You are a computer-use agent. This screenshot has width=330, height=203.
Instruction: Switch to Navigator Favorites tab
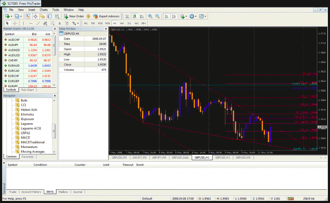click(27, 156)
